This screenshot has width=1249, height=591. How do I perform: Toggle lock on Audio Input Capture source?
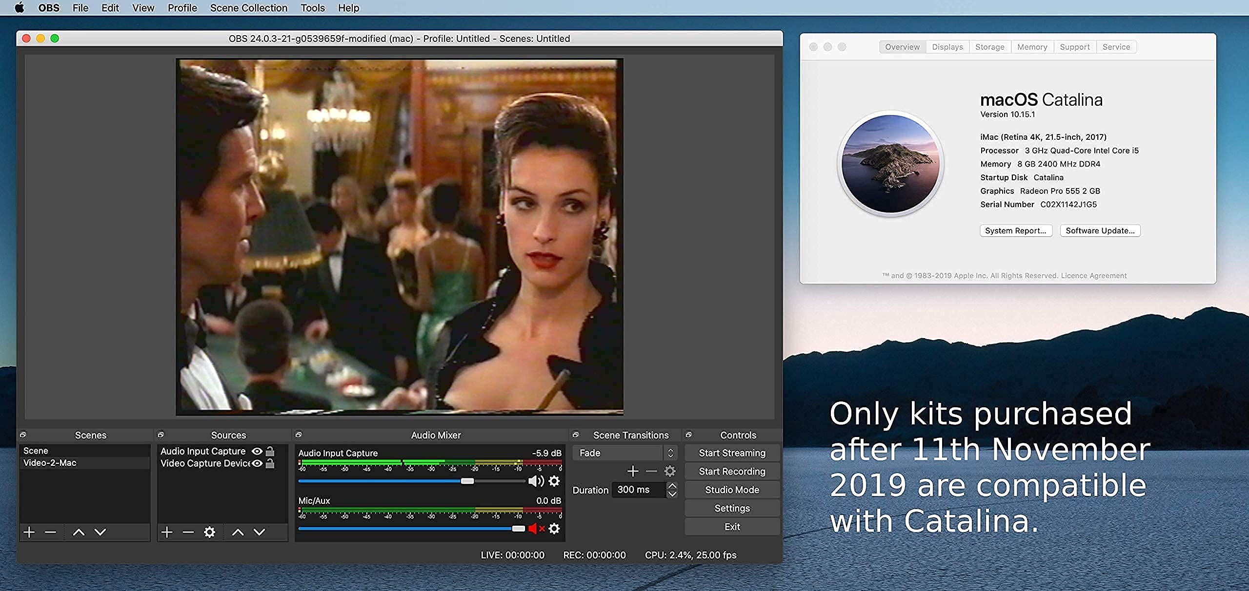(270, 451)
